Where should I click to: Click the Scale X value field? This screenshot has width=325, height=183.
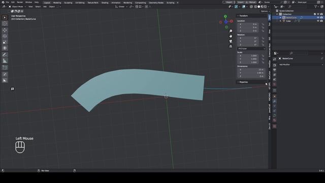[248, 55]
